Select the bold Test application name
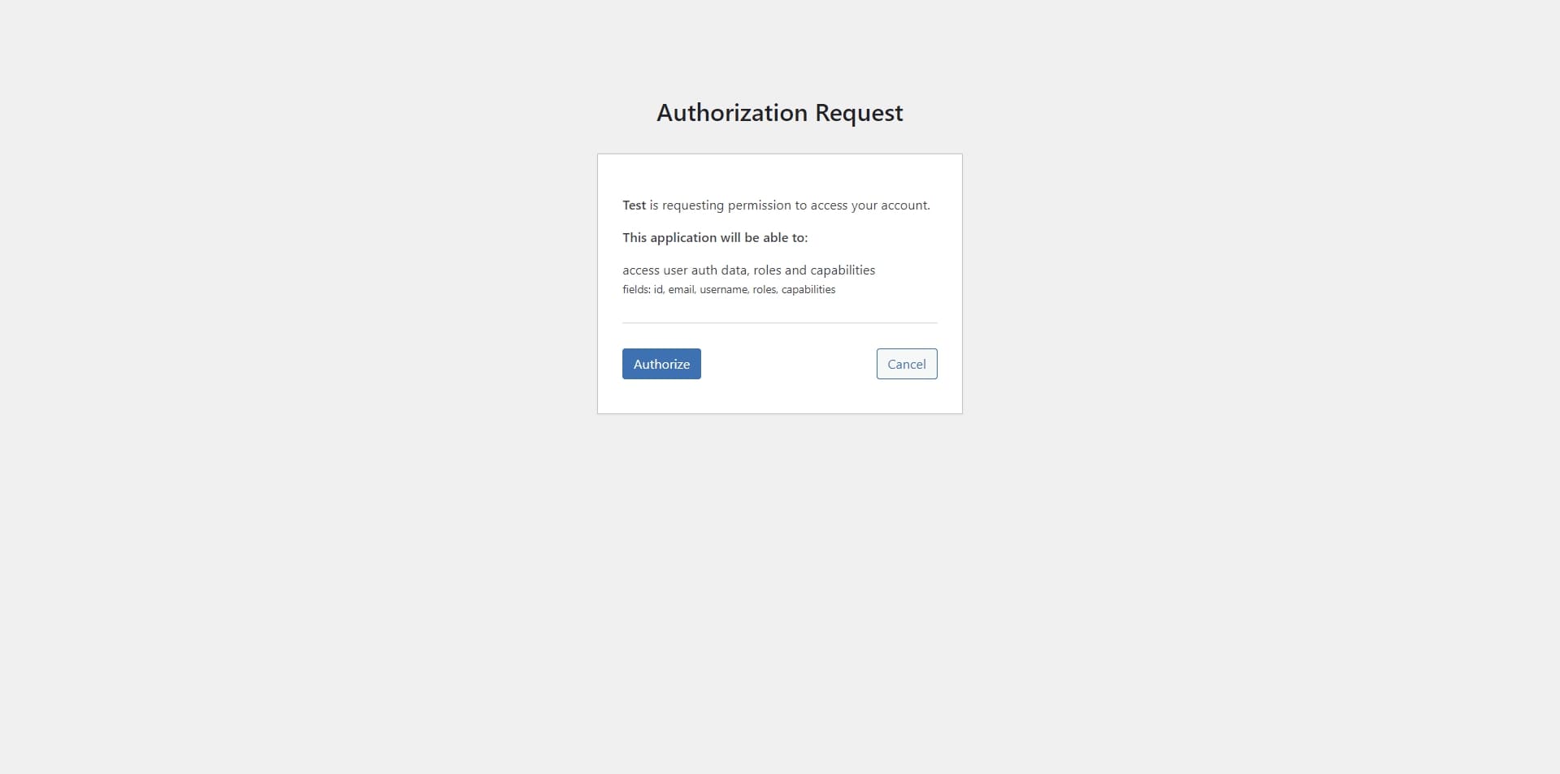Screen dimensions: 1560x774 [x=634, y=205]
